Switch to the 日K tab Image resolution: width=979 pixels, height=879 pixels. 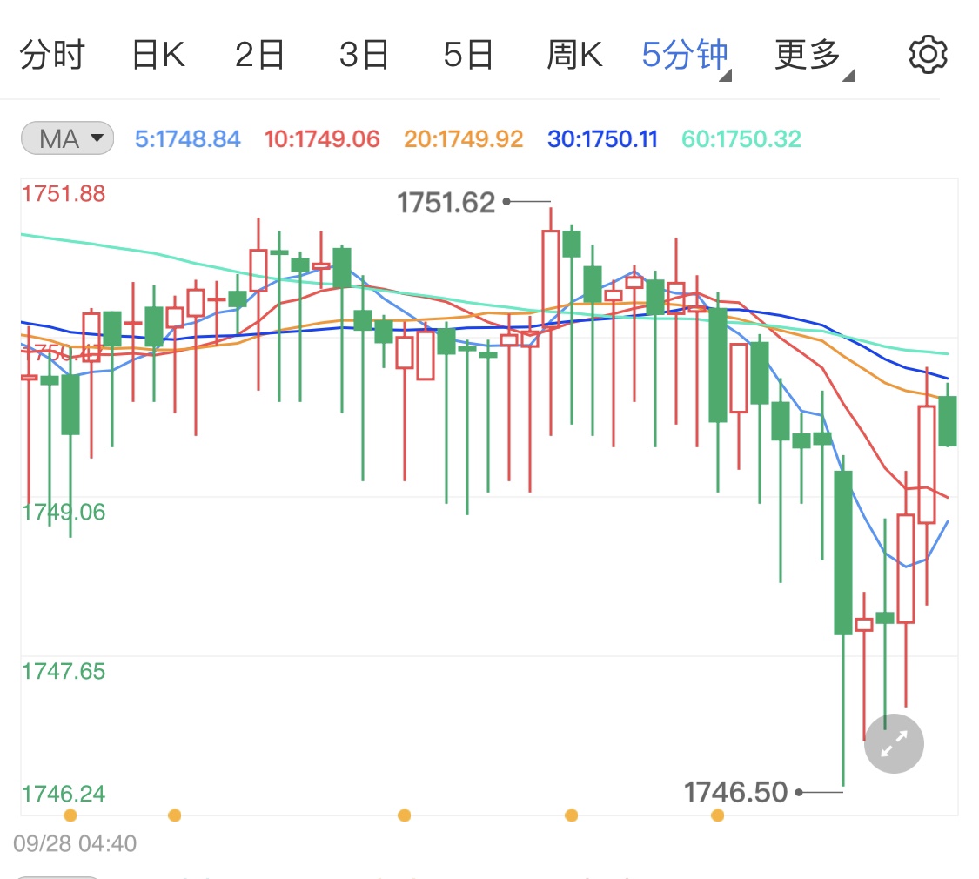(158, 54)
